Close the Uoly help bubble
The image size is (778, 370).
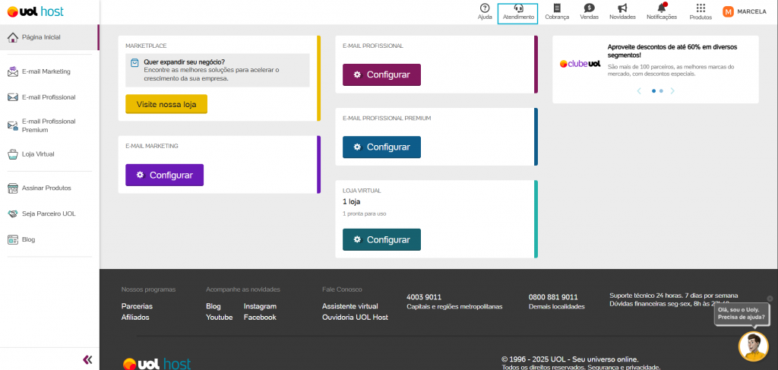770,299
